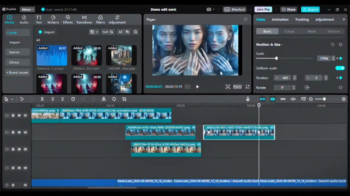This screenshot has width=350, height=196.
Task: Click the Crop tool icon
Action: (x=124, y=99)
